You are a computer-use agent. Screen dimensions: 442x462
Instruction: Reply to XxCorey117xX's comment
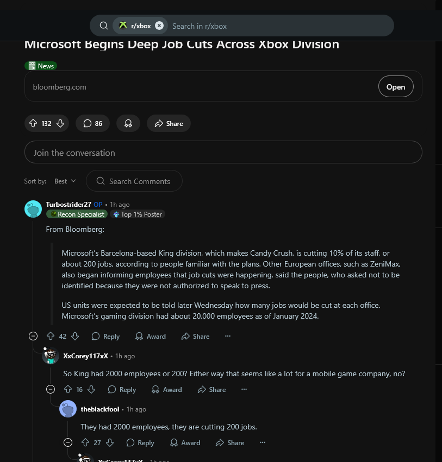pos(122,389)
